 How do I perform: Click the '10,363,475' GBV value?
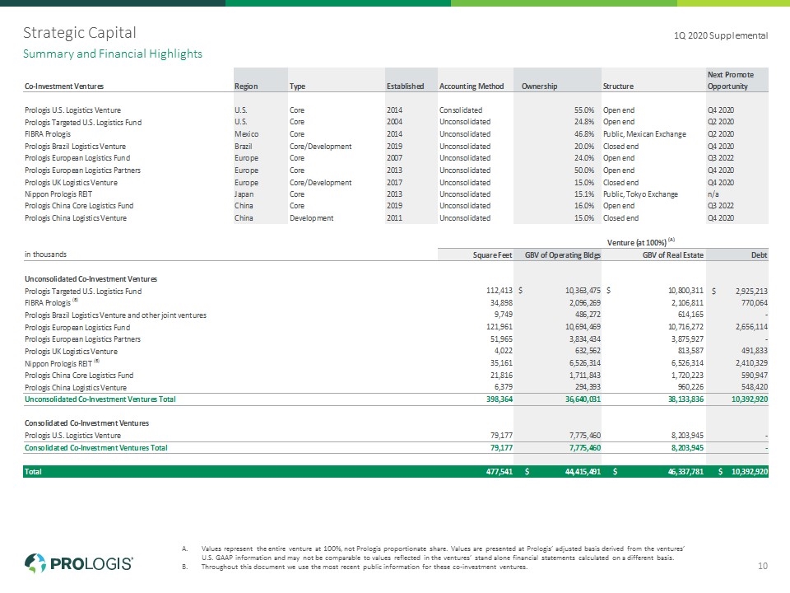(x=583, y=291)
